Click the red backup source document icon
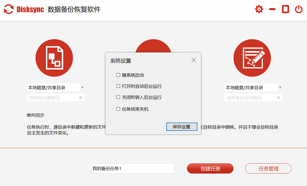Screen dimensions: 307x186 [x=54, y=58]
